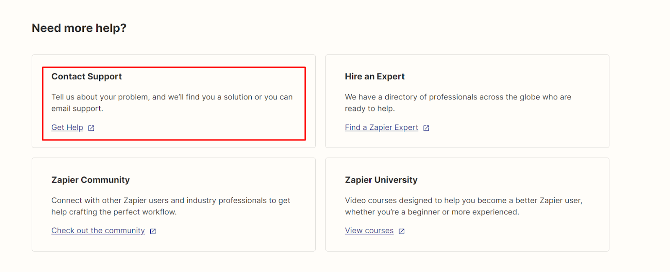Open the Get Help link
The height and width of the screenshot is (272, 670).
click(x=67, y=127)
